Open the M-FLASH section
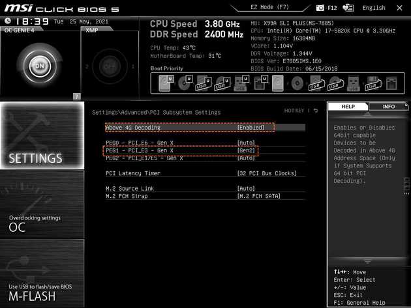 click(x=42, y=273)
